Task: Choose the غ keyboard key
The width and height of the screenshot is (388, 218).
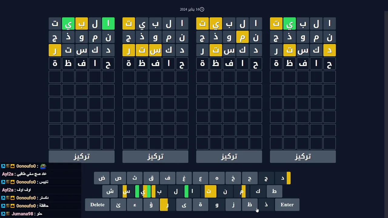Action: 184,178
